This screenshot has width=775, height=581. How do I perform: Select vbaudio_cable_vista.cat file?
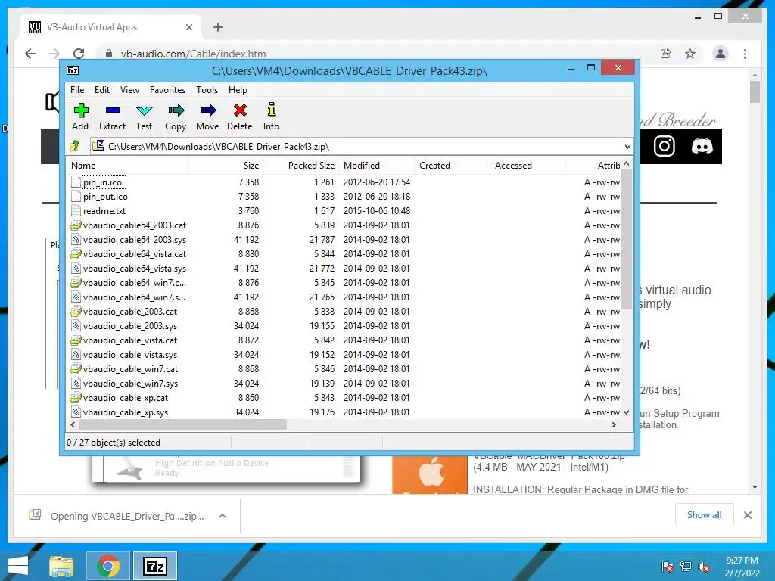point(130,340)
